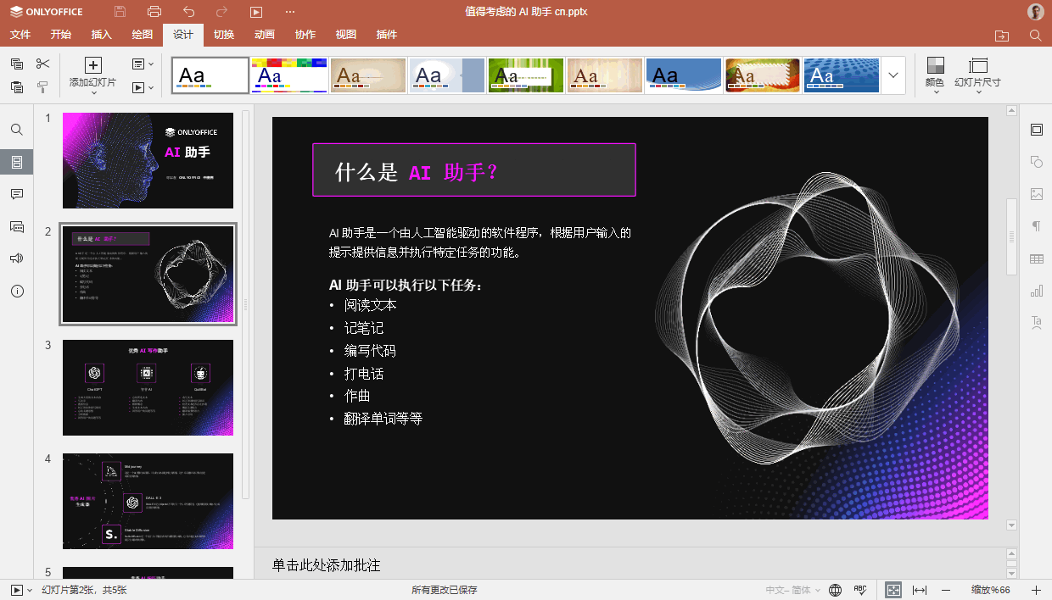
Task: Open the Slide settings panel
Action: point(1037,130)
